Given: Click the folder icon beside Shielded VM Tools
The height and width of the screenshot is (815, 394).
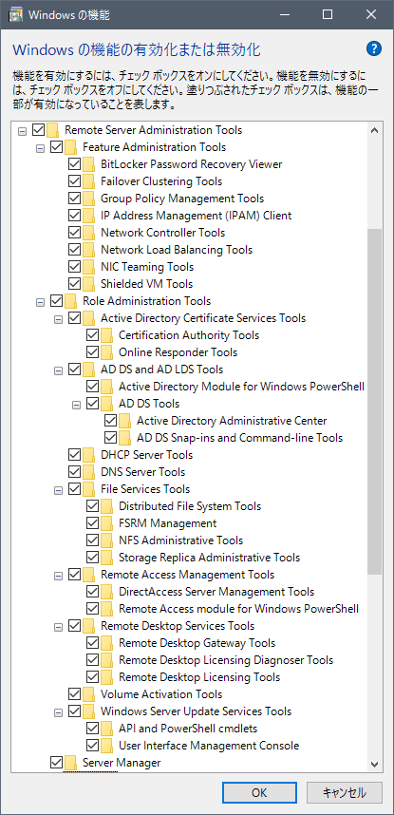Looking at the screenshot, I should tap(89, 284).
